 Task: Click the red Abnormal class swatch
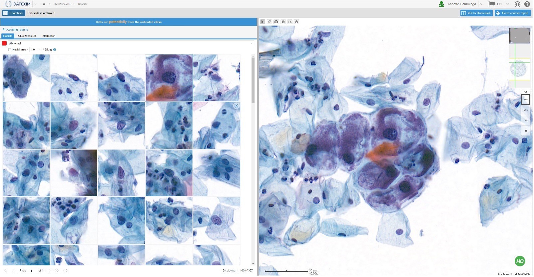pyautogui.click(x=4, y=44)
